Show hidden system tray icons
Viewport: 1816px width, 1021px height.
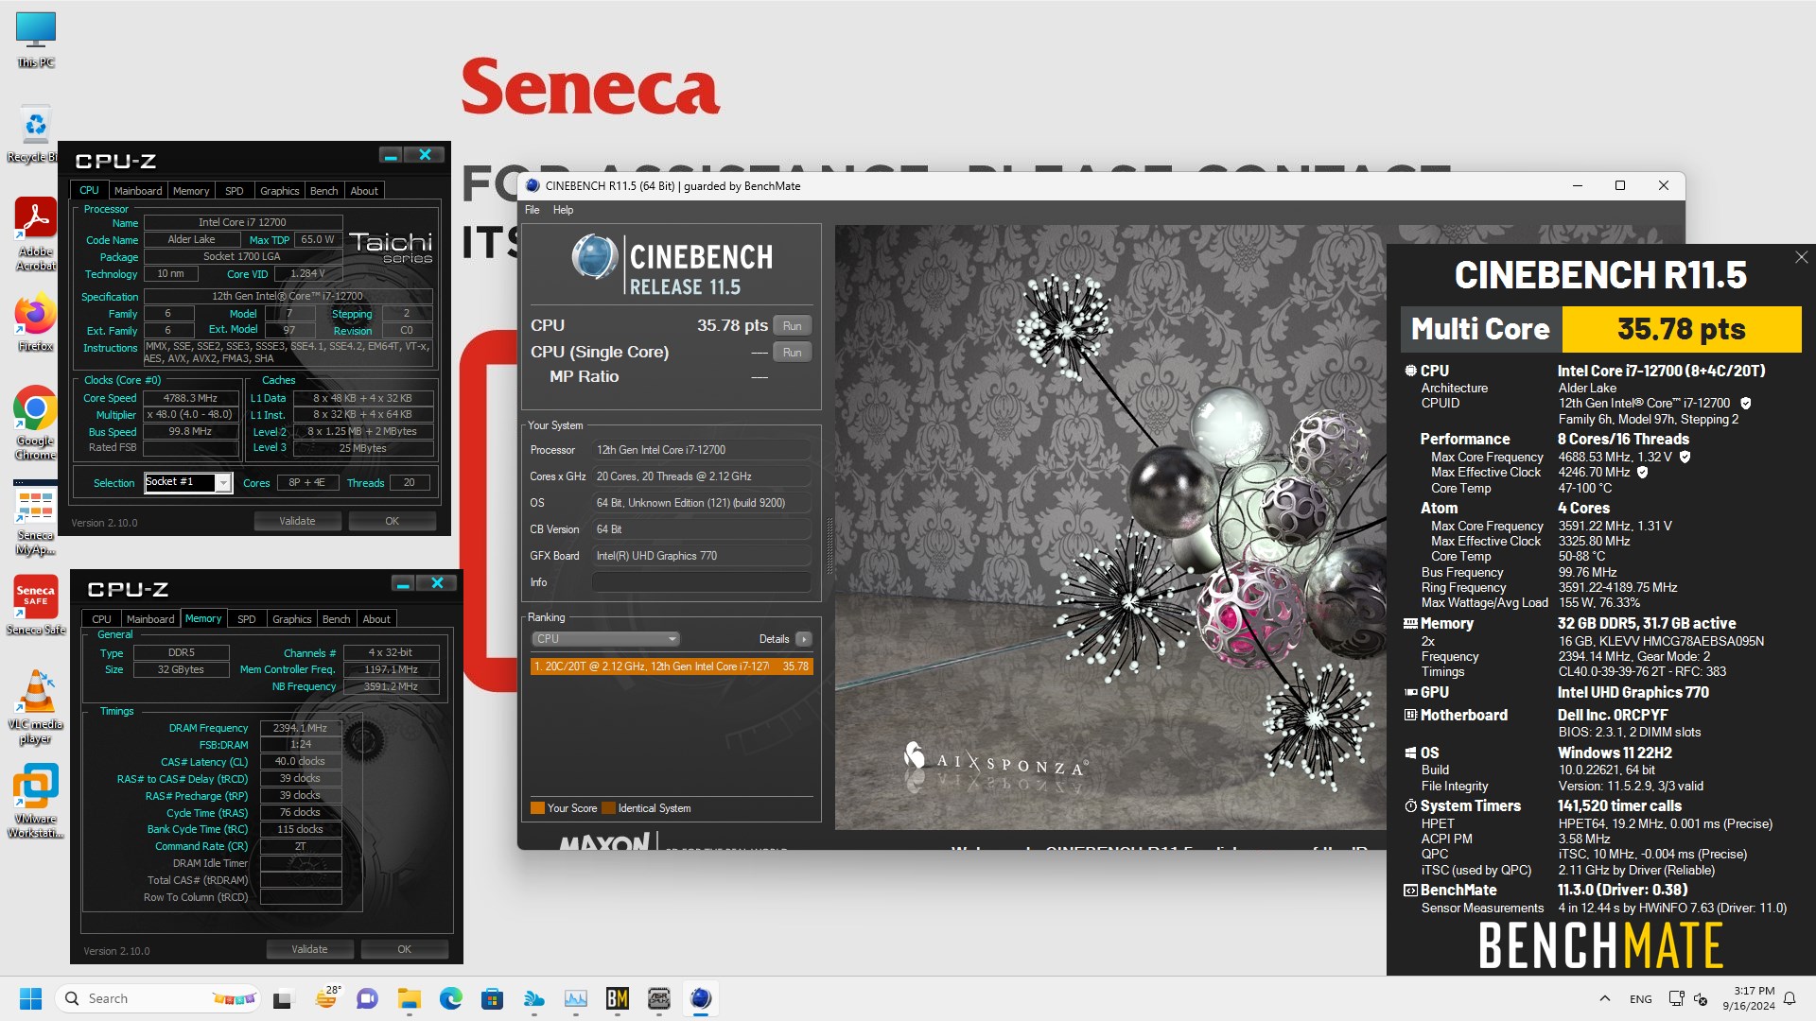(x=1605, y=998)
